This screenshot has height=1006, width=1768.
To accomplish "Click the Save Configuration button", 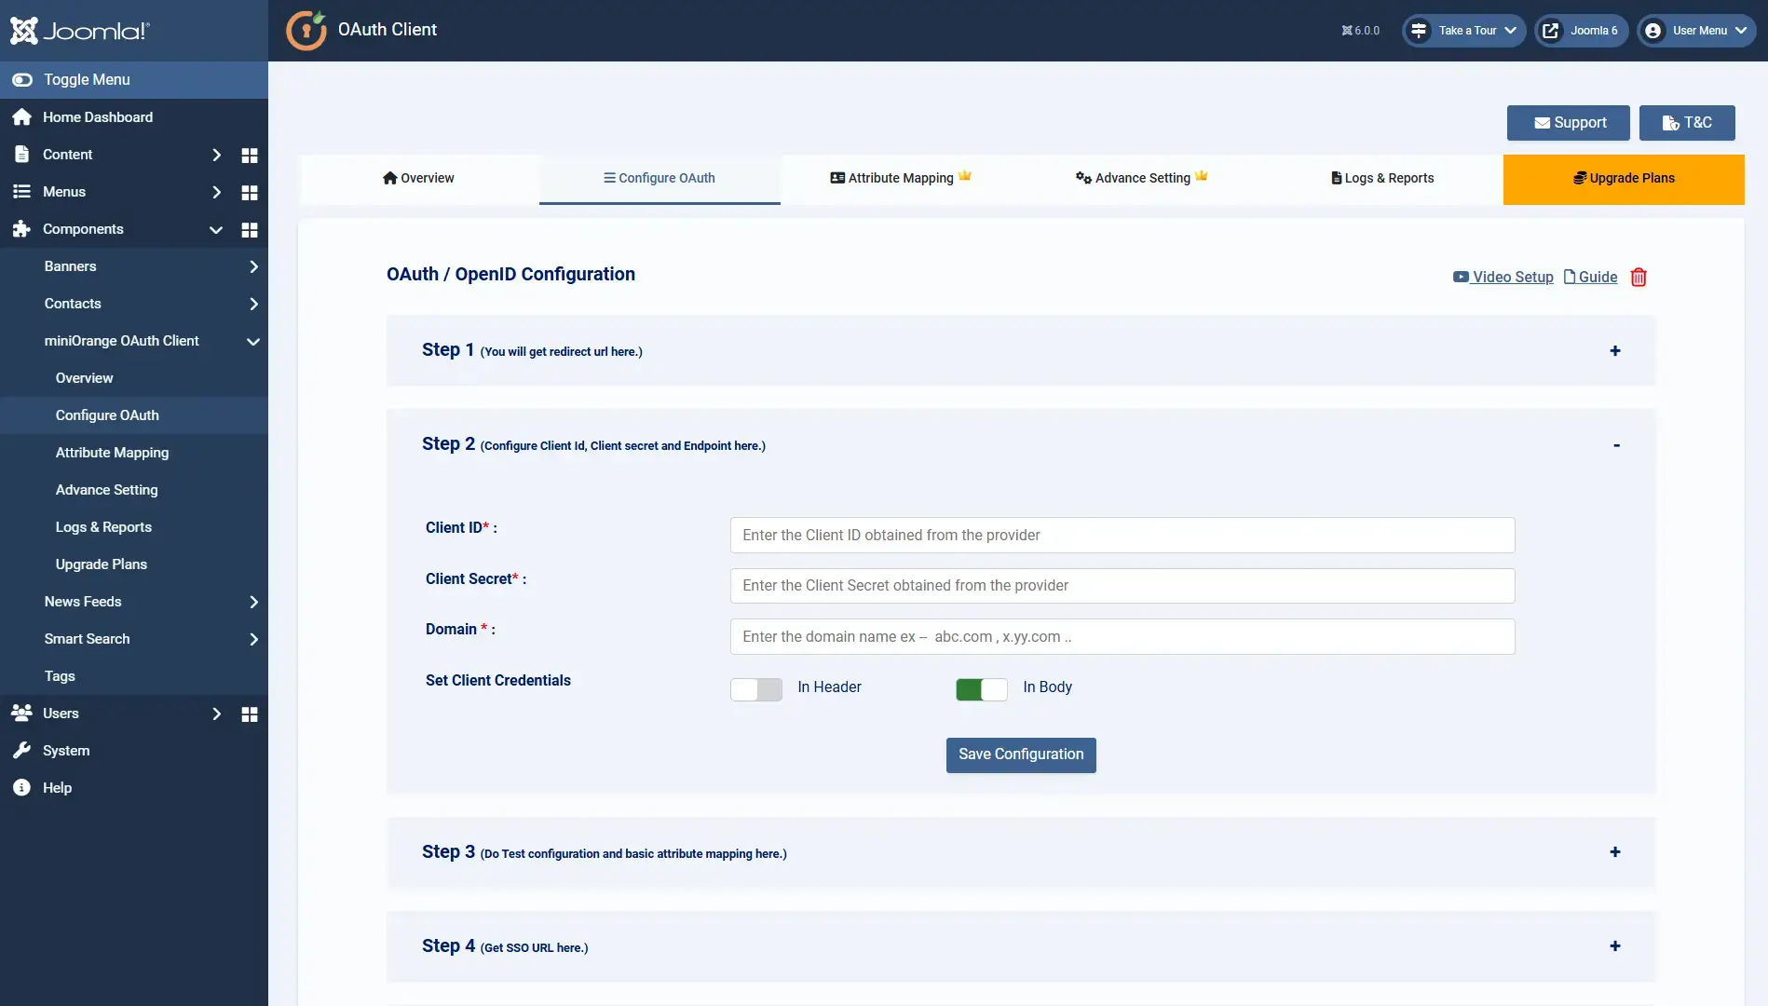I will tap(1020, 754).
